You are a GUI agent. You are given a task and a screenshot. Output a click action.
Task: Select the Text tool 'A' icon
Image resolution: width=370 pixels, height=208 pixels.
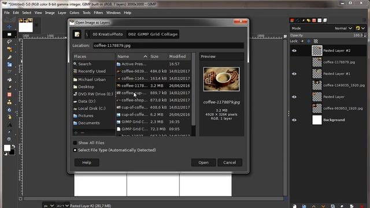pyautogui.click(x=9, y=125)
